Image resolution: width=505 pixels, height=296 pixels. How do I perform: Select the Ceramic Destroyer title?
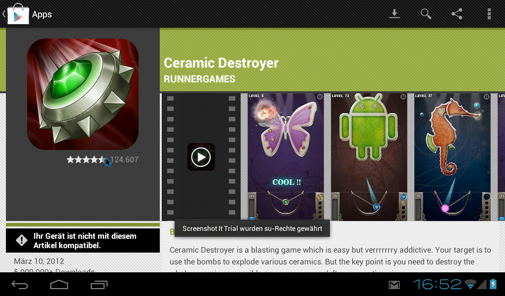point(221,63)
